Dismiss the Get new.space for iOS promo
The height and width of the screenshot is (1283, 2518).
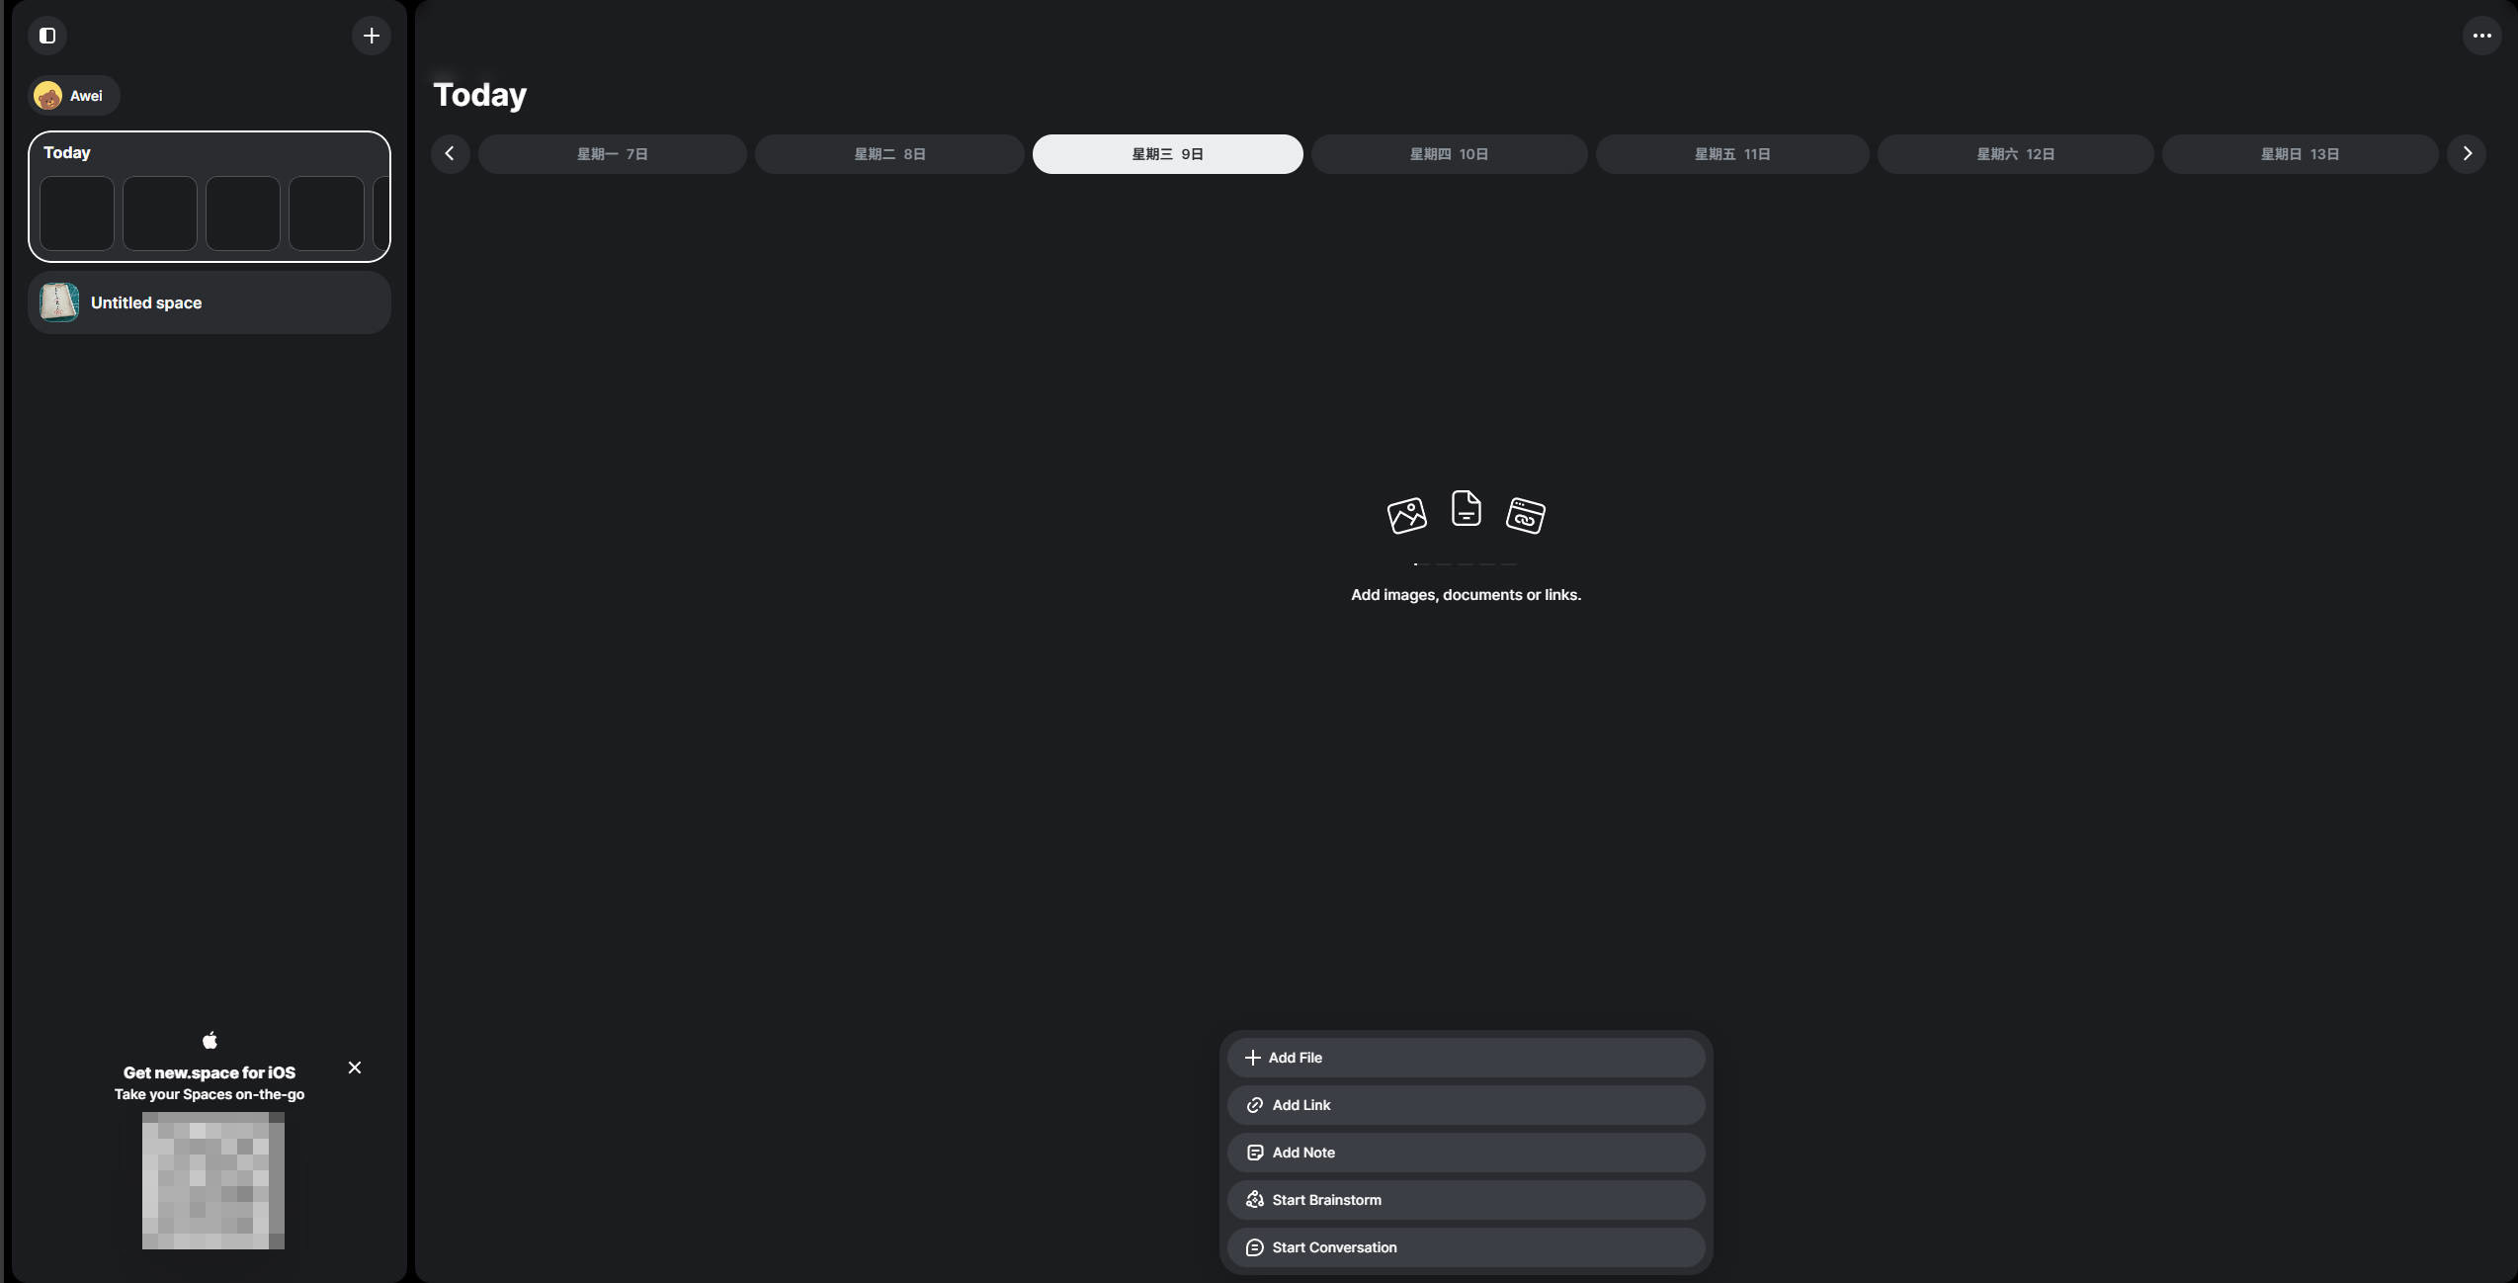(x=355, y=1068)
